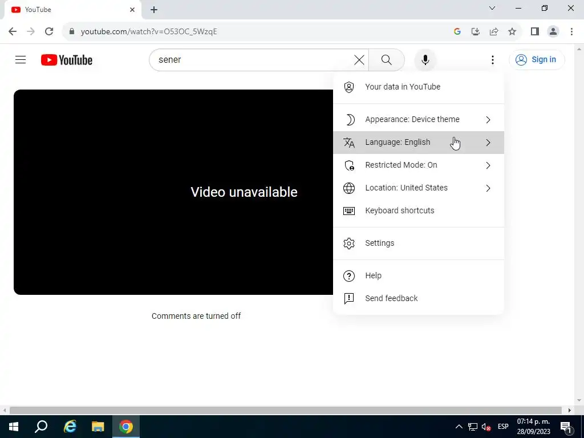Click the address bar URL
Viewport: 584px width, 438px height.
pos(149,32)
